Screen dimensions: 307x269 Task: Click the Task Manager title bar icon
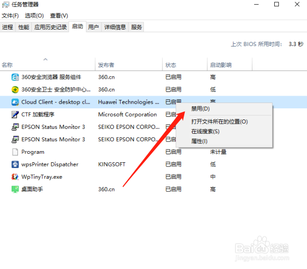5,5
